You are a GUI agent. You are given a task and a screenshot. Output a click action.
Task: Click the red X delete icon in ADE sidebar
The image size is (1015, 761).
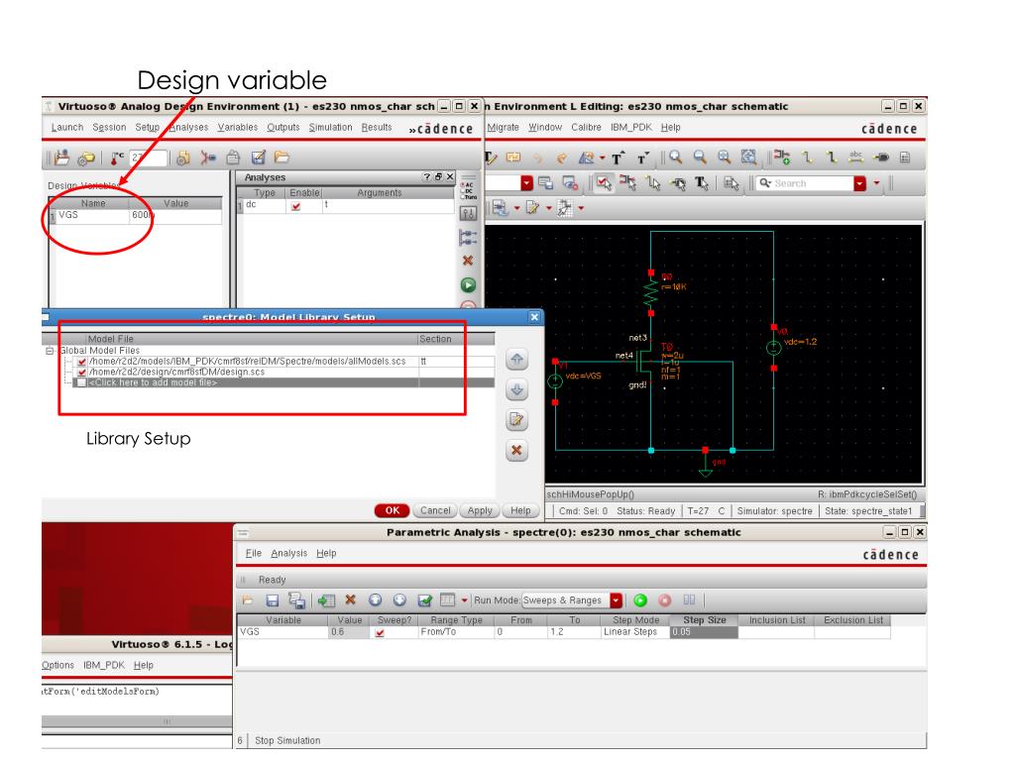click(x=468, y=261)
